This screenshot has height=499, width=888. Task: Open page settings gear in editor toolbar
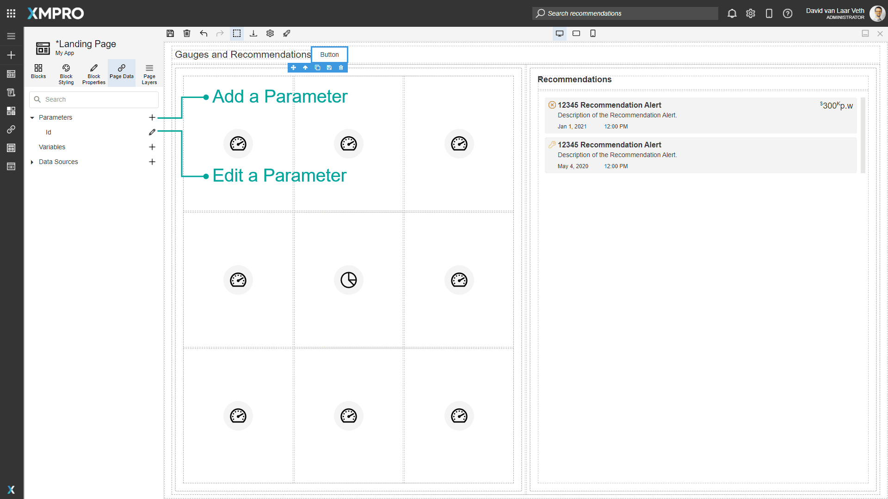(270, 33)
